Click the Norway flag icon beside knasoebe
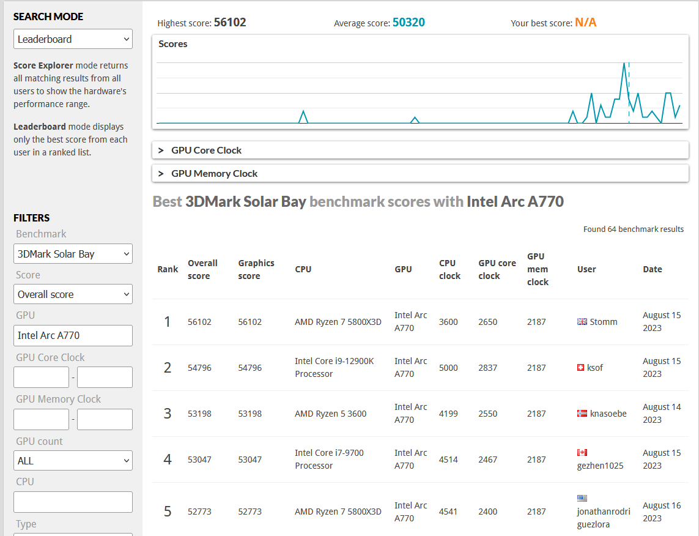This screenshot has height=536, width=699. 582,414
